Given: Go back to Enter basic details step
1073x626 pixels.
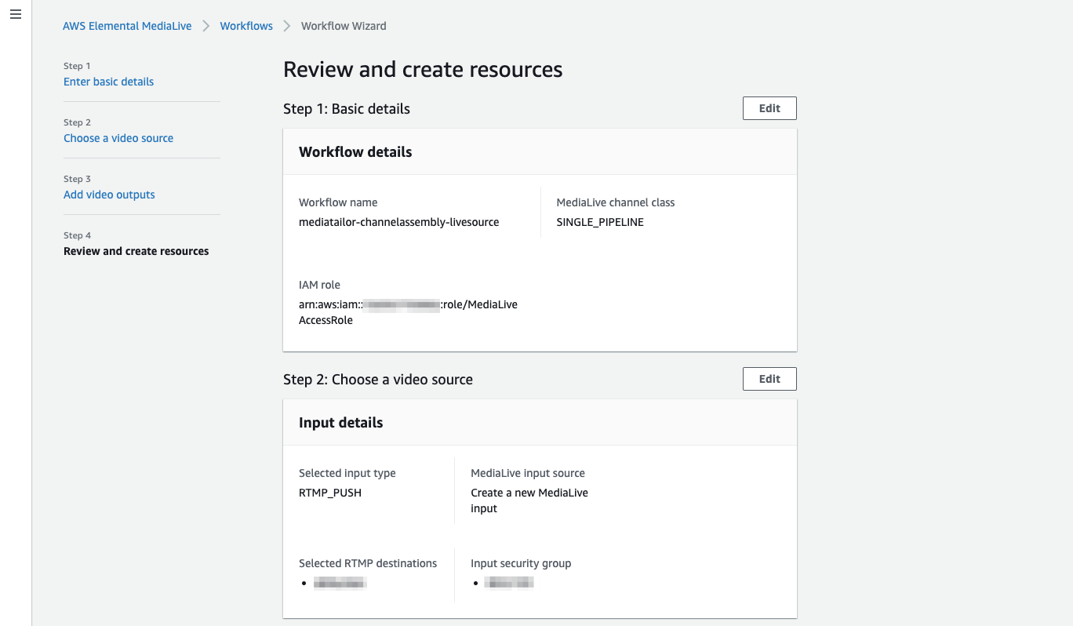Looking at the screenshot, I should click(x=108, y=82).
